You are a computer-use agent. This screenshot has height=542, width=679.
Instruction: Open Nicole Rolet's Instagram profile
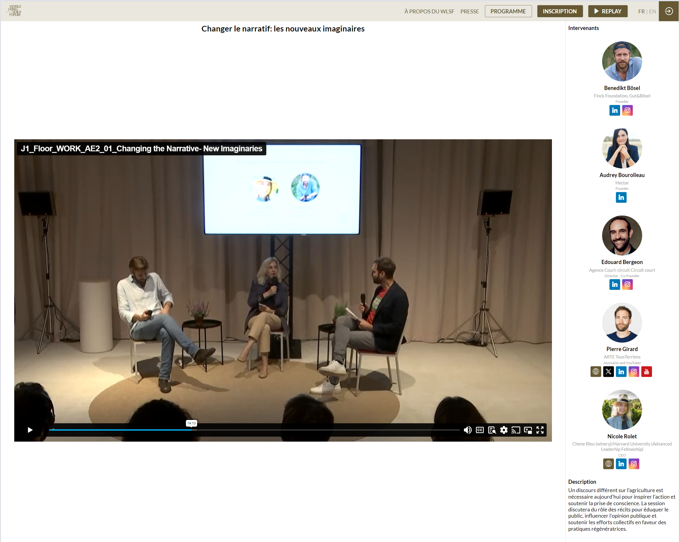pos(634,464)
